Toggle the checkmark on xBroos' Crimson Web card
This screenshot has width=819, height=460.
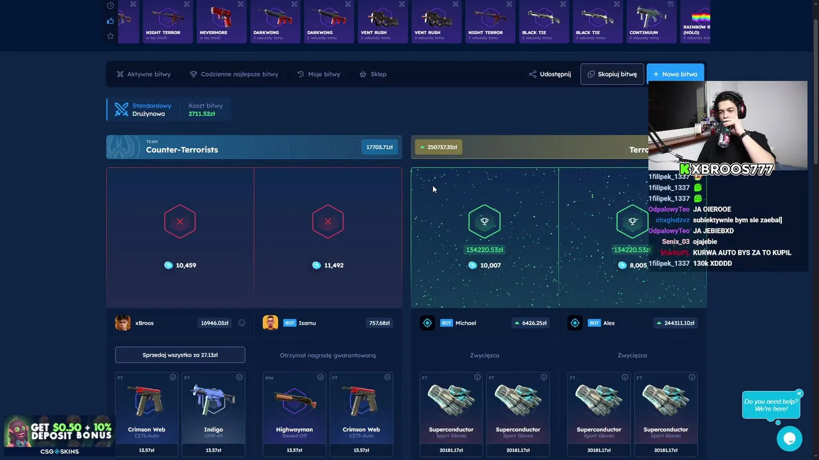coord(173,378)
